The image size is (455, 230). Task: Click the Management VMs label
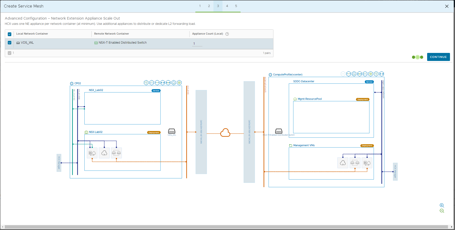[304, 145]
